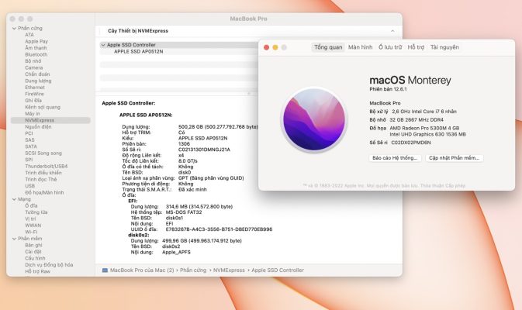Click Apple SSD Controller in path bar
Image resolution: width=522 pixels, height=310 pixels.
click(x=278, y=270)
